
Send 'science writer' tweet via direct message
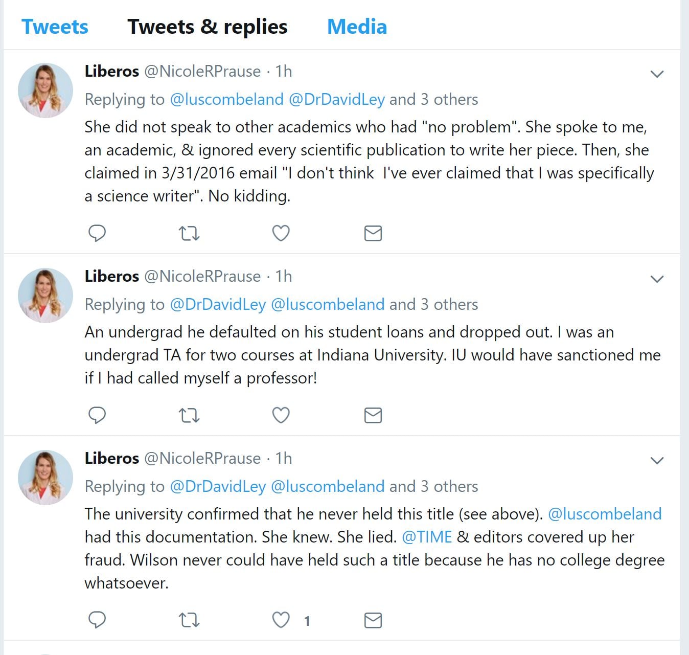(x=373, y=234)
